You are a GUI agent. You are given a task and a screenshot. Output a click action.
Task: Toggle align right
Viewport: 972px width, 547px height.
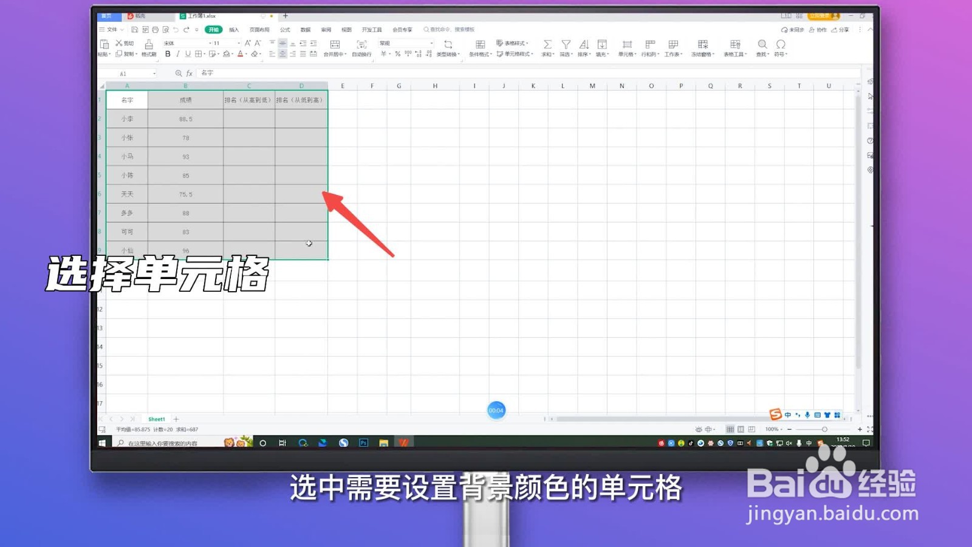tap(293, 53)
